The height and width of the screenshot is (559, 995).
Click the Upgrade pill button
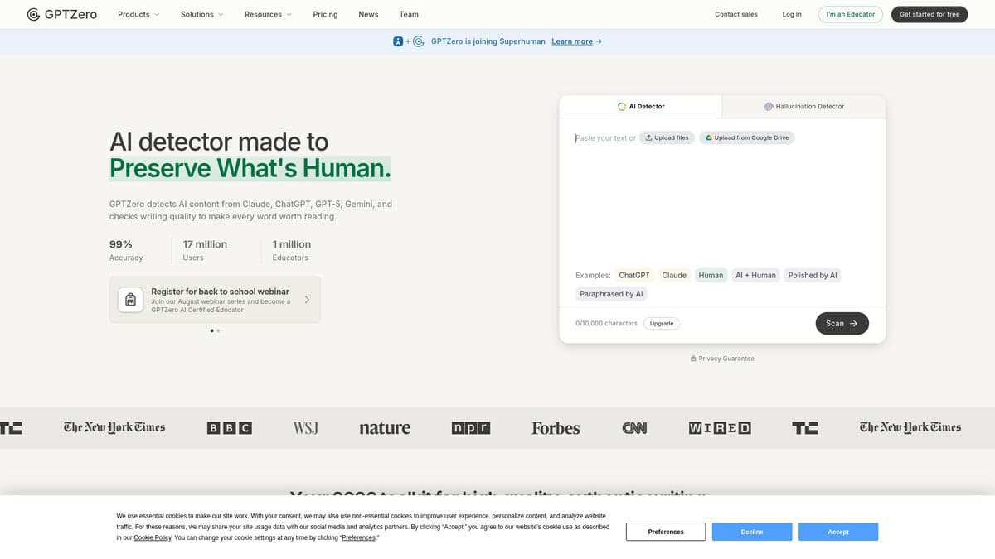(x=662, y=323)
